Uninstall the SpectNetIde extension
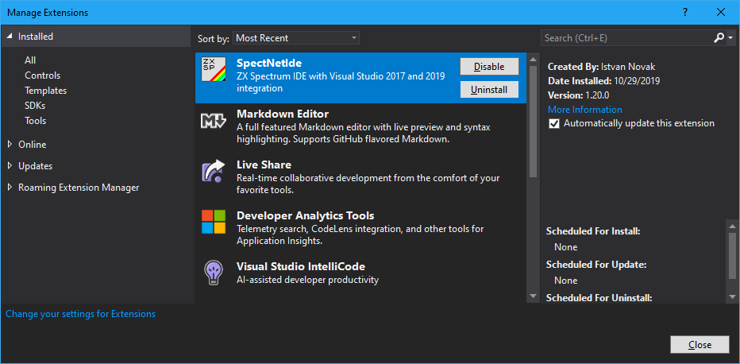Viewport: 740px width, 364px height. pyautogui.click(x=489, y=89)
